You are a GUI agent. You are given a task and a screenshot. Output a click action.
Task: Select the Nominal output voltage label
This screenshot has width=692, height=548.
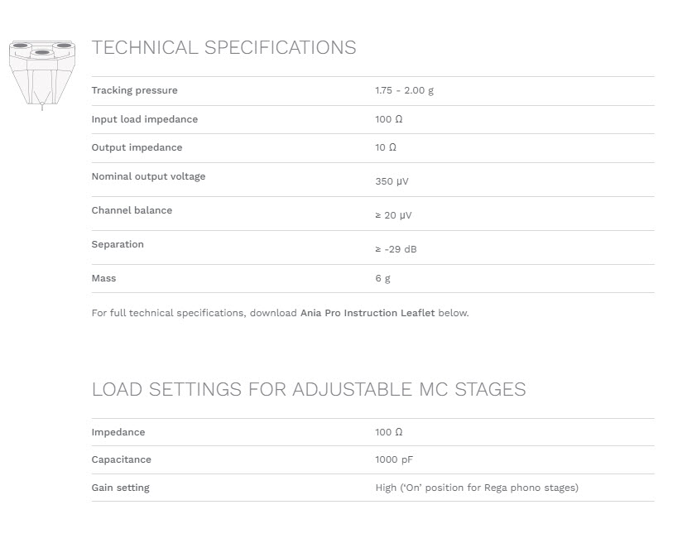[148, 176]
